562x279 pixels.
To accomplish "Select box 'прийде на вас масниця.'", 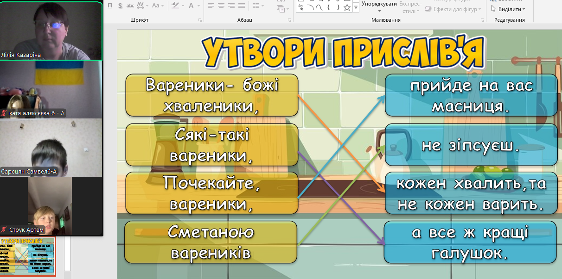I will coord(471,95).
